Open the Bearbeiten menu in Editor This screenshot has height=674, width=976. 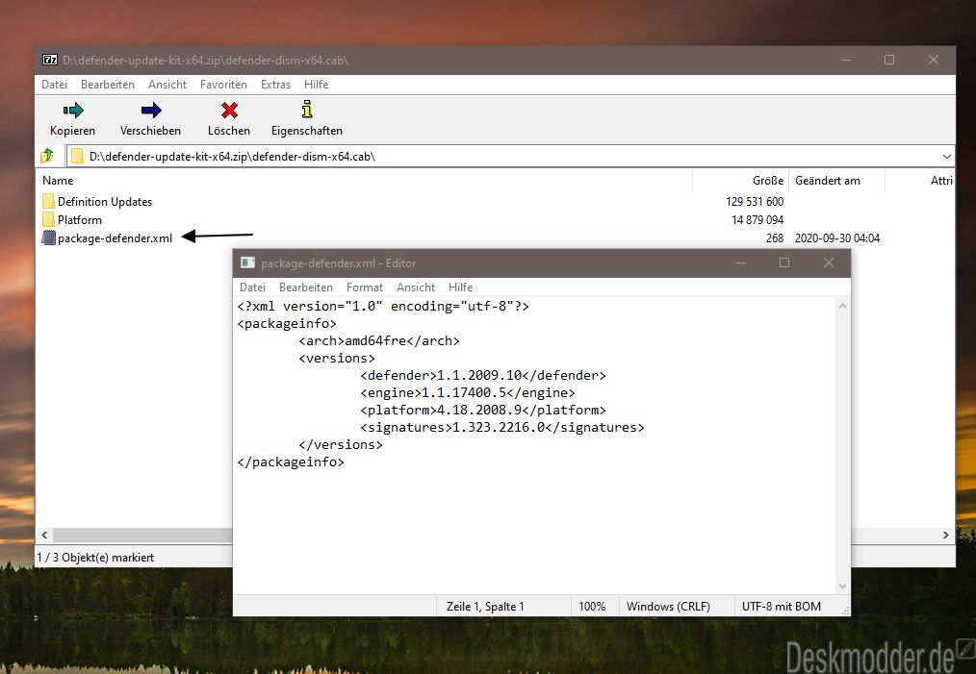[x=306, y=287]
